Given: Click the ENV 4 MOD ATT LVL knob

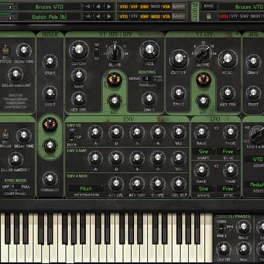Looking at the screenshot, I should tap(116, 183).
